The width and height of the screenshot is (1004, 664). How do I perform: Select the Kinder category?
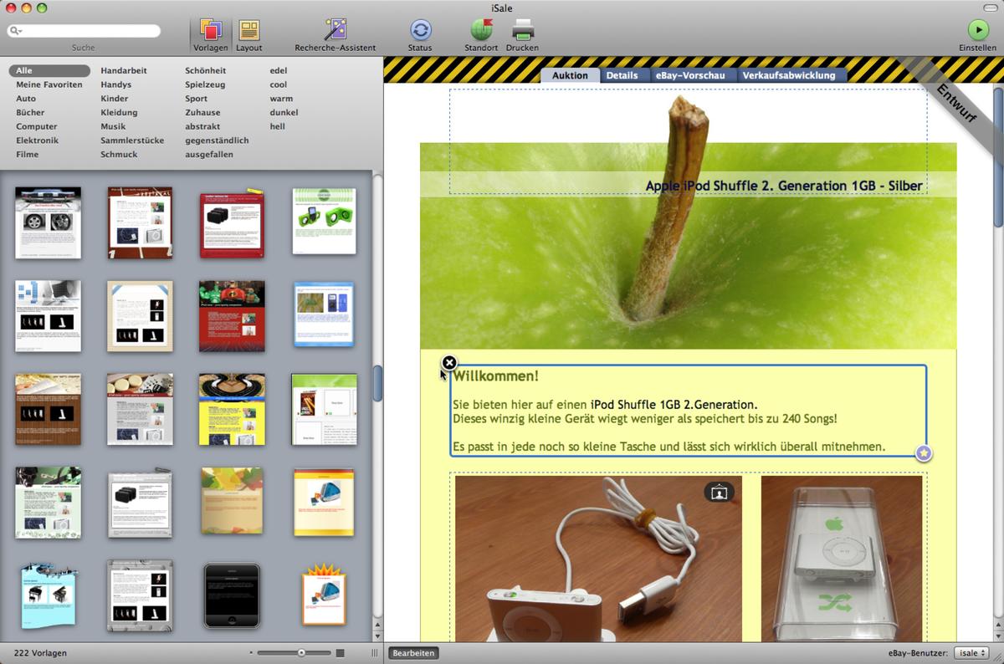(115, 99)
